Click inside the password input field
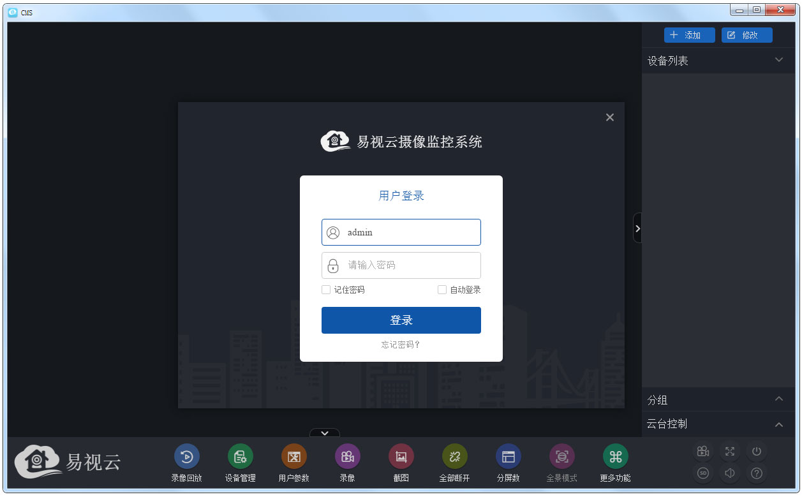The image size is (802, 497). coord(401,265)
